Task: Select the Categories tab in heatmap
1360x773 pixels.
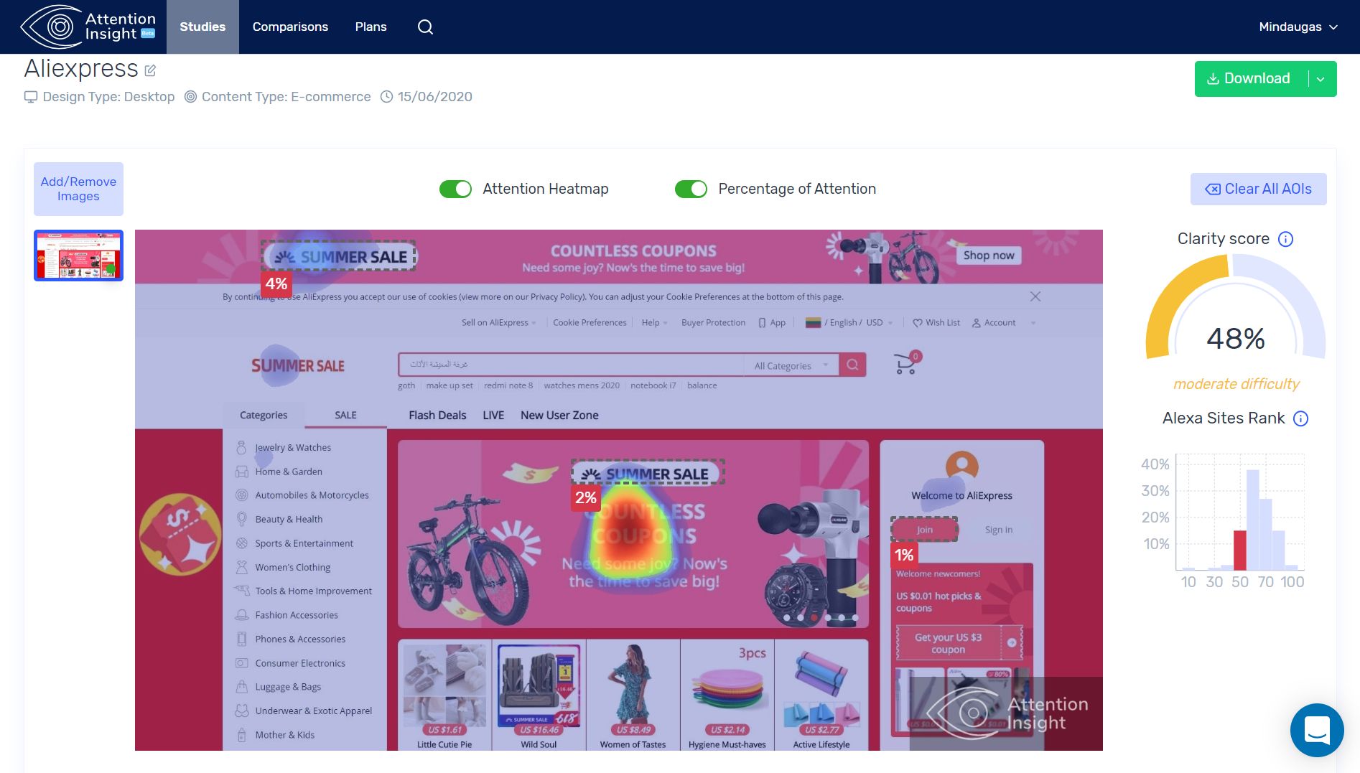Action: (x=264, y=415)
